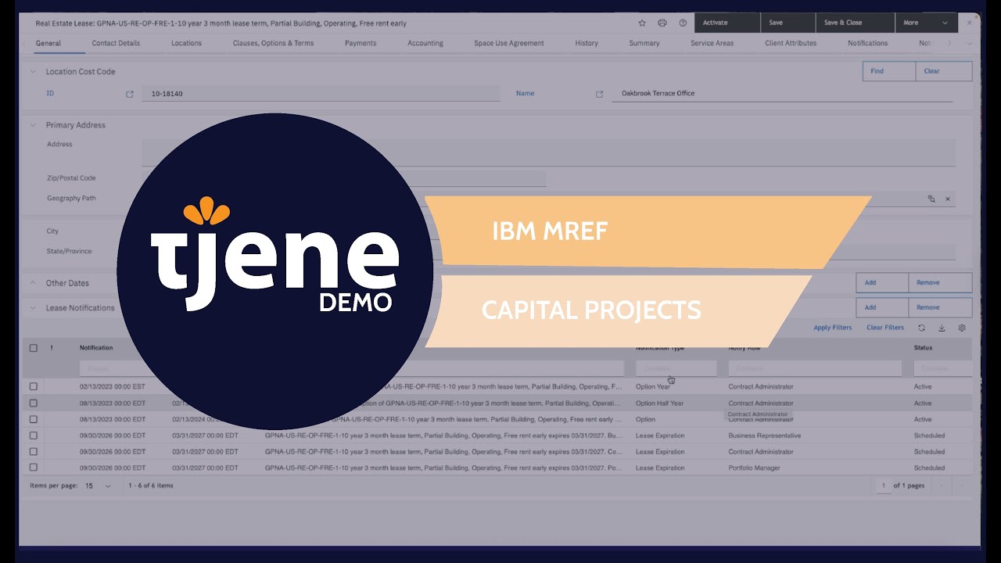
Task: Click the Portfolio Manager notify role cell
Action: click(x=756, y=468)
